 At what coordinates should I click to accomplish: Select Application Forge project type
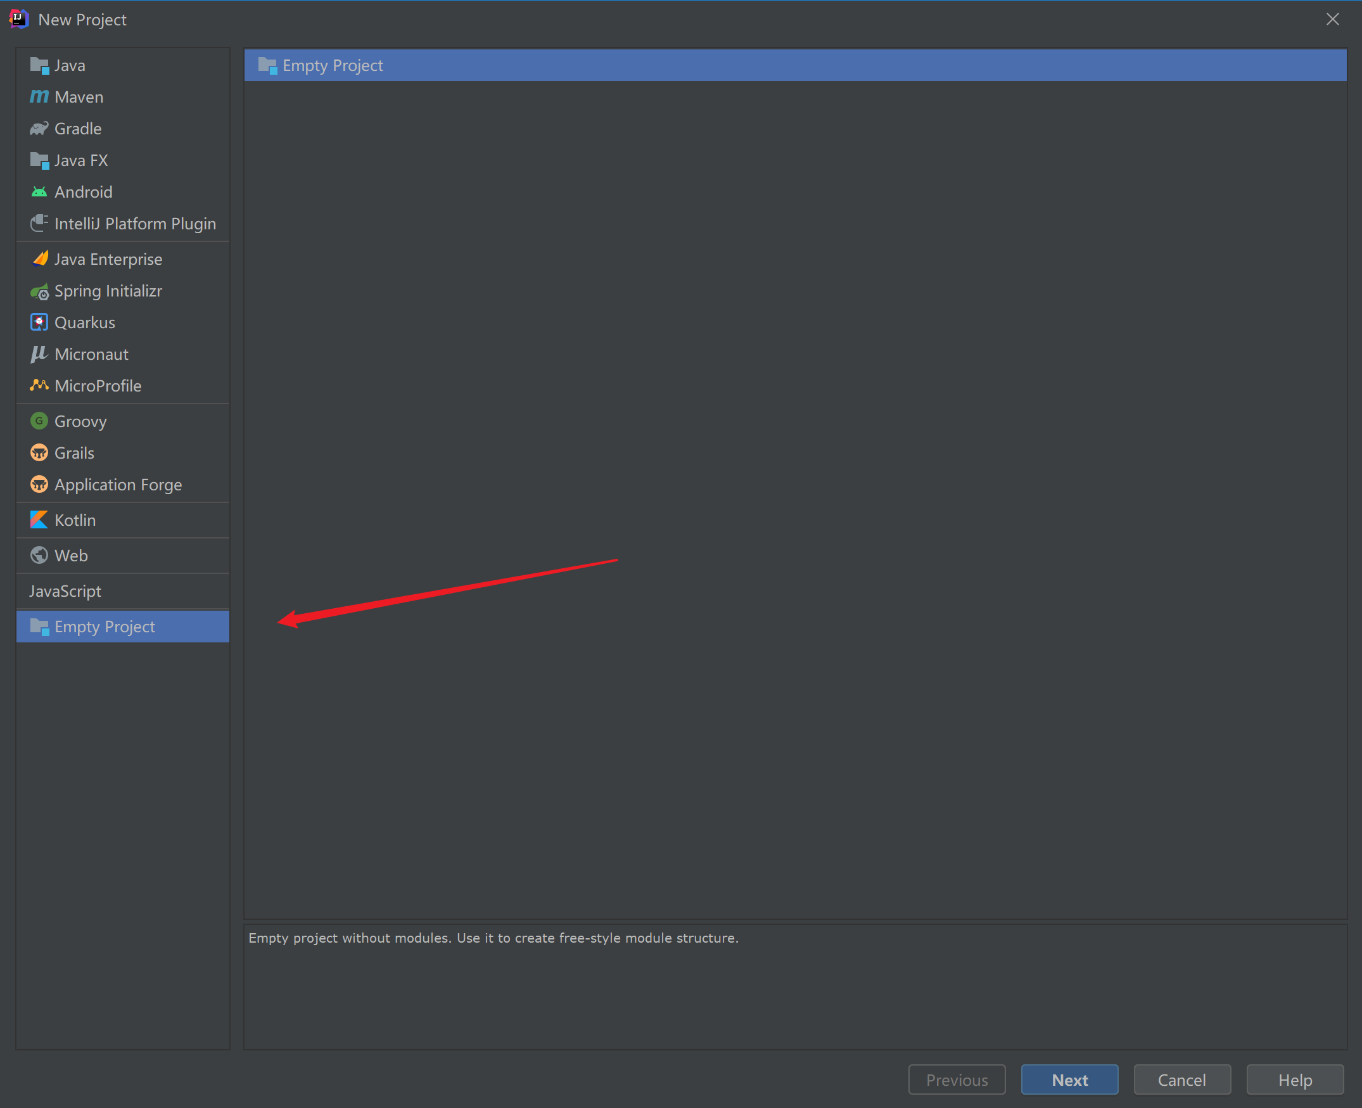click(x=118, y=485)
